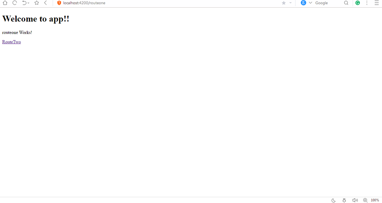Expand the dropdown next to favorites star
382x203 pixels.
290,3
